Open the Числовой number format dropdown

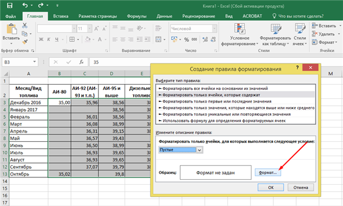(x=214, y=29)
